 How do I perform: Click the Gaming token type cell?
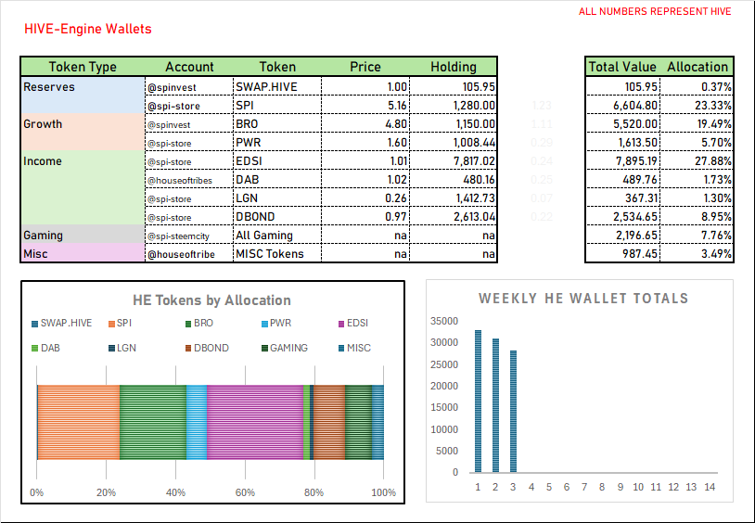pyautogui.click(x=83, y=235)
